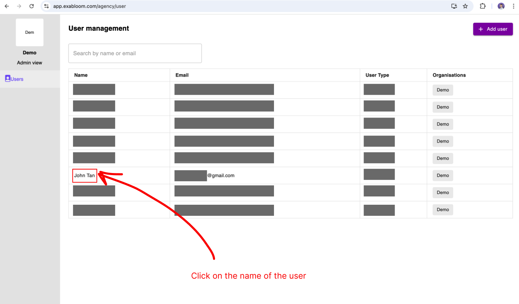Click the install app icon in address bar
The image size is (519, 304).
point(454,6)
